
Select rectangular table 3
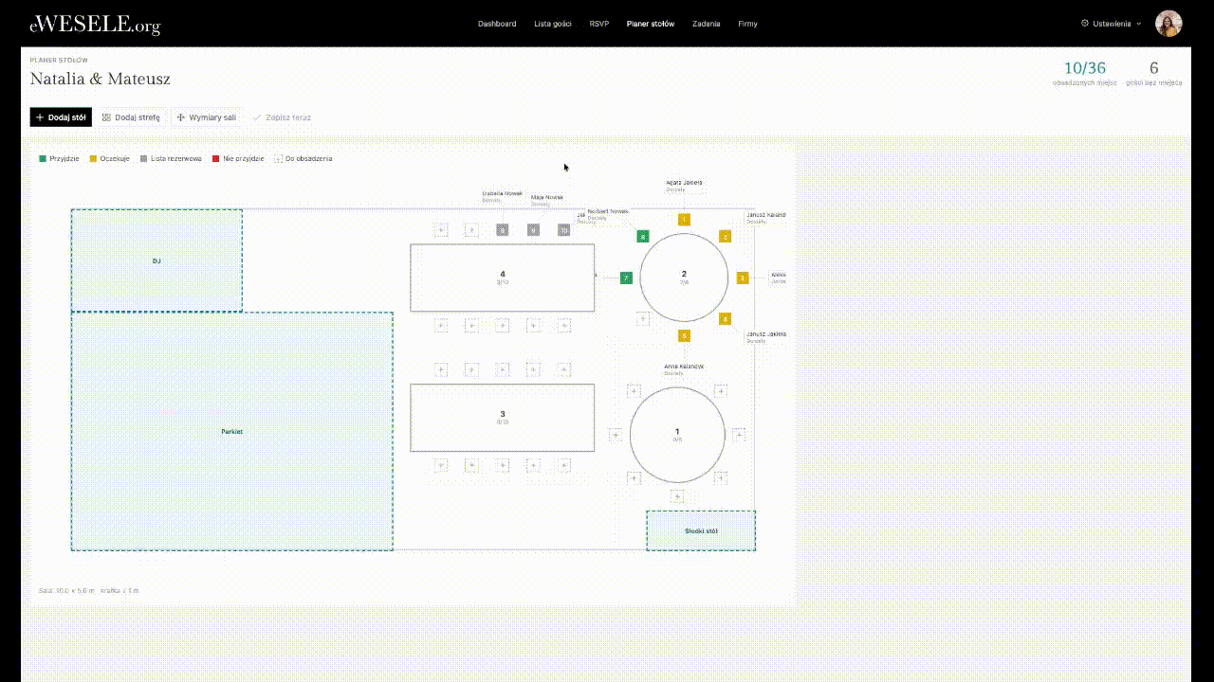[x=503, y=417]
